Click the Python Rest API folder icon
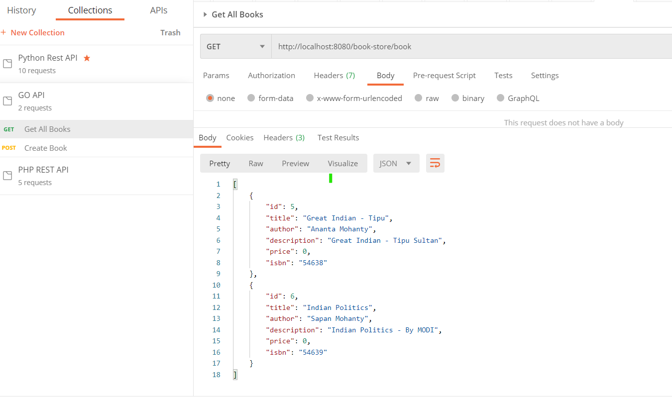Screen dimensions: 672x401 pyautogui.click(x=7, y=64)
